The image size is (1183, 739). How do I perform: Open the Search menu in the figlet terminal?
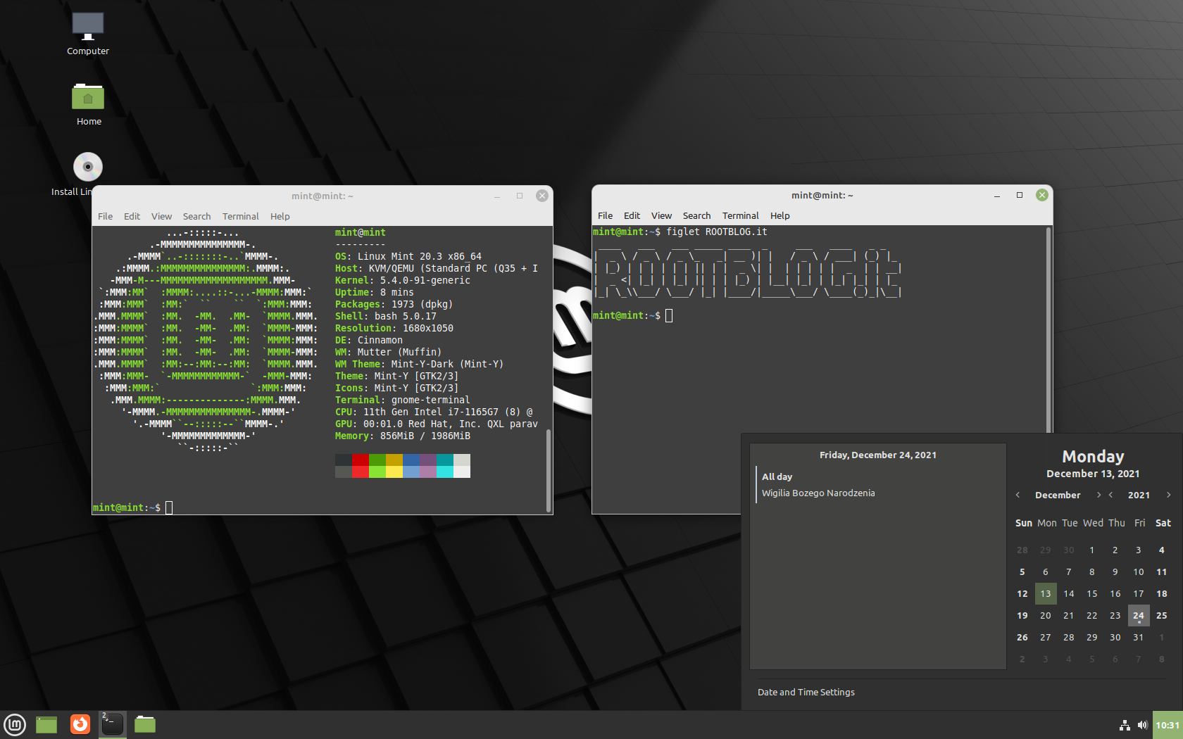click(x=696, y=215)
